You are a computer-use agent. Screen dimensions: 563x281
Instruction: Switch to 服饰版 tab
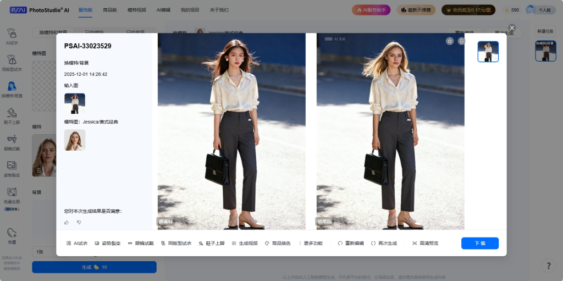(x=85, y=10)
